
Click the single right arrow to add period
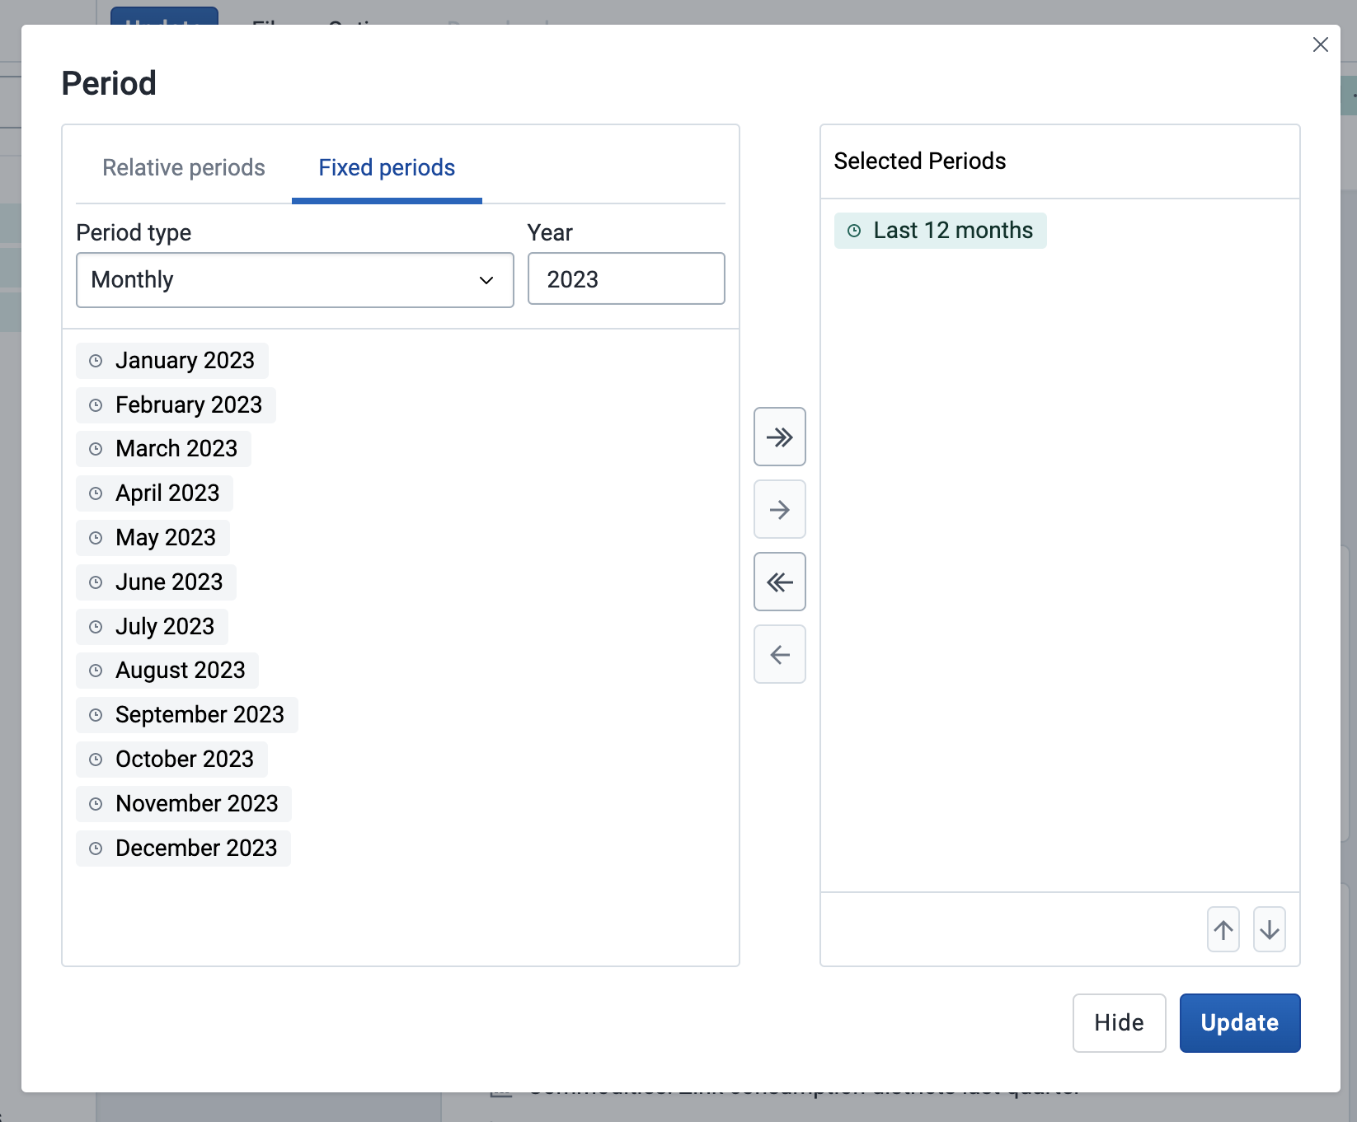tap(779, 509)
